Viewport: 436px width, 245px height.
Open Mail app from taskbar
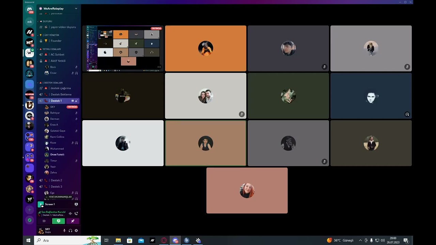coord(141,240)
